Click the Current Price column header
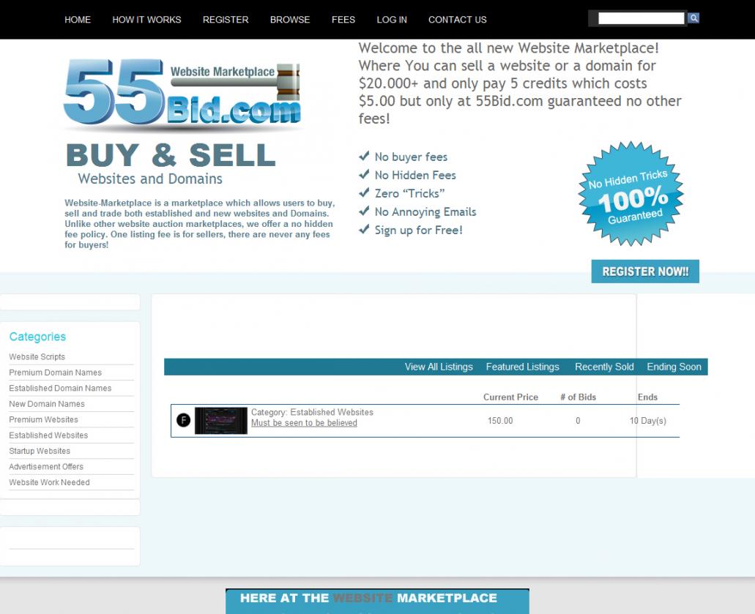Image resolution: width=755 pixels, height=614 pixels. click(x=511, y=397)
